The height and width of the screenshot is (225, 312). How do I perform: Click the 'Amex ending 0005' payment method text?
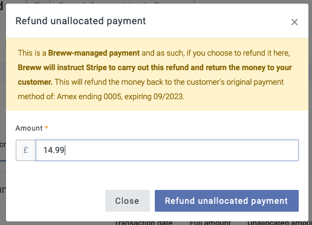point(89,97)
